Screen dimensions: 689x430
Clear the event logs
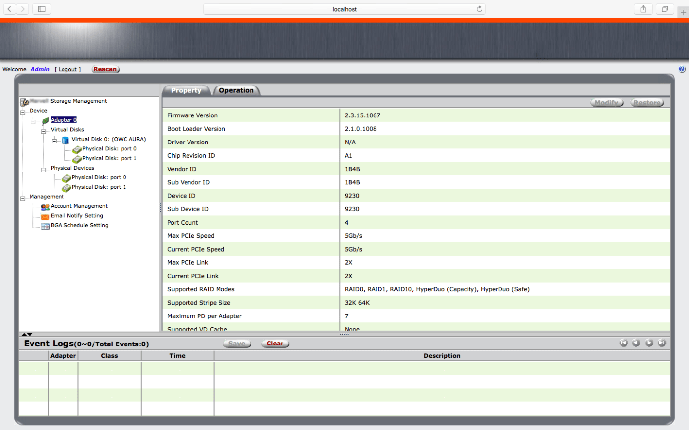275,344
